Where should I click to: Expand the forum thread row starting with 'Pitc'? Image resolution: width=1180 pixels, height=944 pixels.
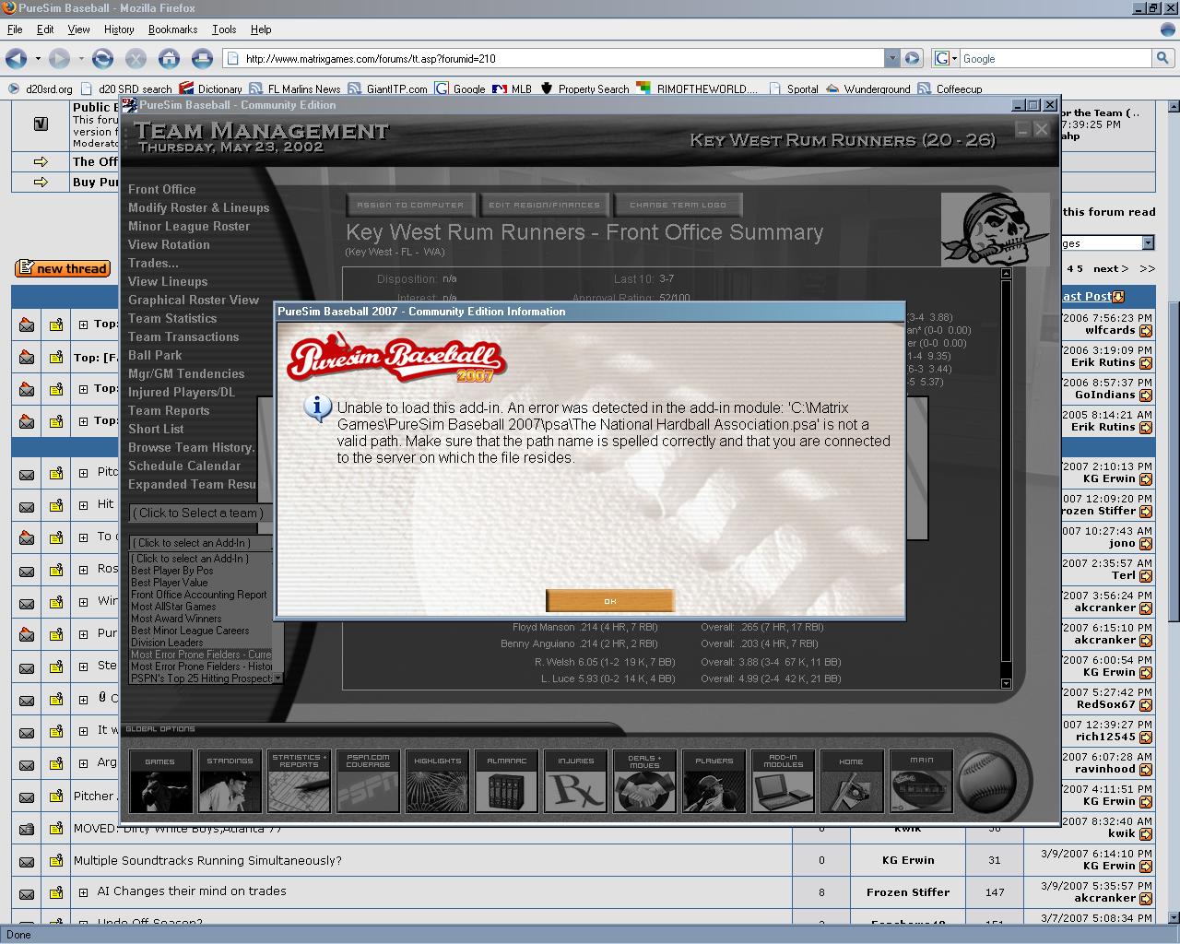pyautogui.click(x=83, y=473)
